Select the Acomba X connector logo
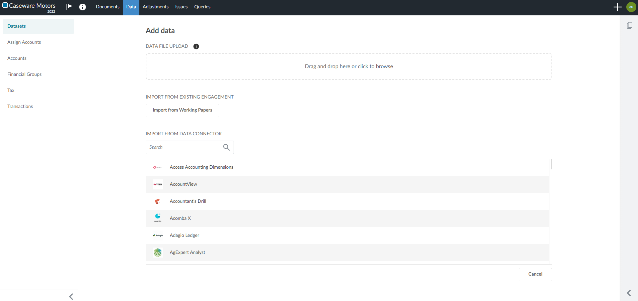638x301 pixels. click(158, 218)
